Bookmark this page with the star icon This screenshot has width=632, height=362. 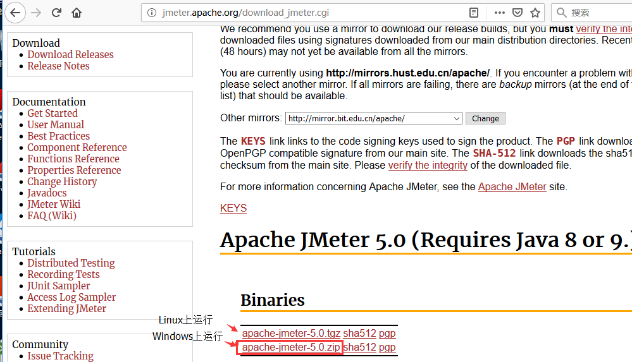tap(535, 13)
